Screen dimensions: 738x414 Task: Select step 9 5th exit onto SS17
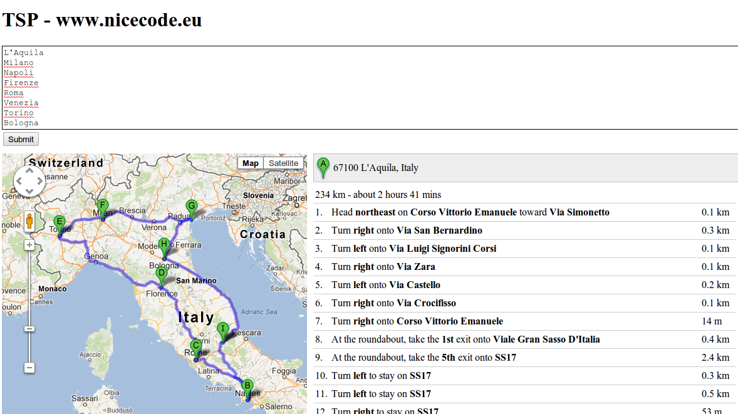pos(526,358)
